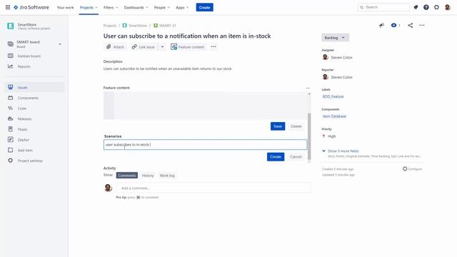Expand the dropdown arrow next to Link issue

162,47
